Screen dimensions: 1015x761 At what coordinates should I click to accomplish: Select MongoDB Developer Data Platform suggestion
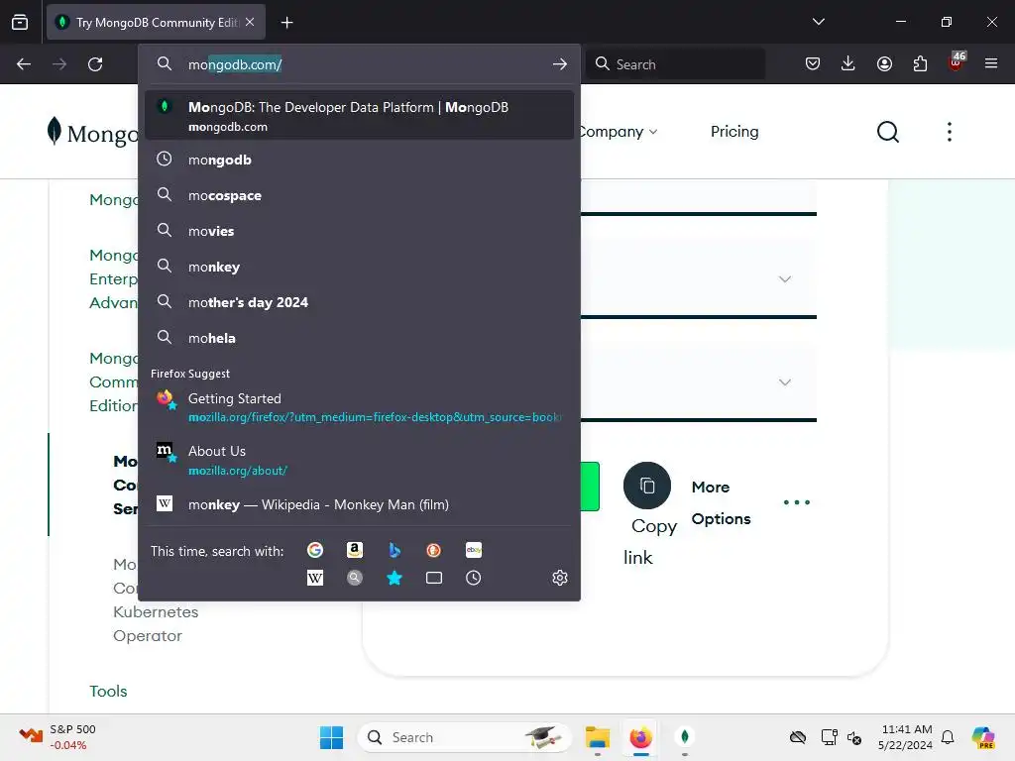pyautogui.click(x=359, y=115)
